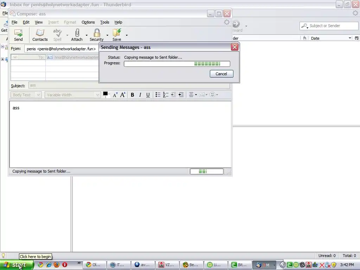Sort by Date column header
The height and width of the screenshot is (270, 360).
click(x=330, y=38)
